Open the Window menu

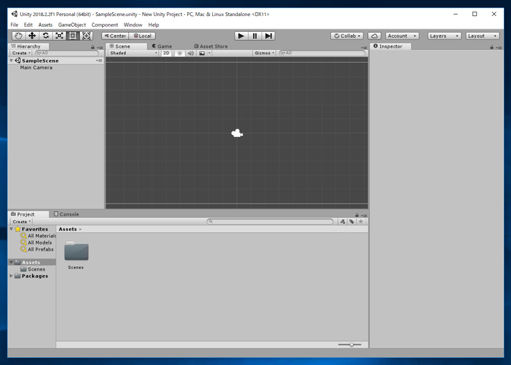coord(133,25)
